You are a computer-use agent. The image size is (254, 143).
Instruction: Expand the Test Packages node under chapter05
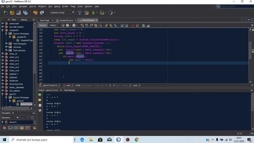[6, 44]
